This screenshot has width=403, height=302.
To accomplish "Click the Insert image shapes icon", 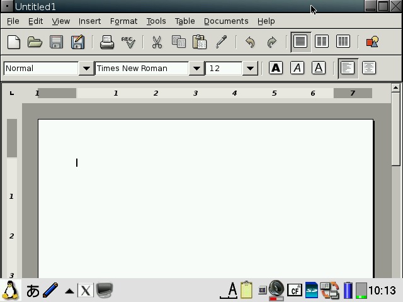I will click(x=372, y=42).
